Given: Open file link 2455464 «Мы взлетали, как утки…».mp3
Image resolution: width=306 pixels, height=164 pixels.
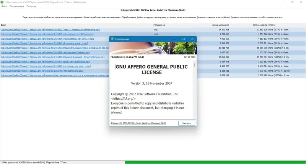Looking at the screenshot, I should pos(47,39).
